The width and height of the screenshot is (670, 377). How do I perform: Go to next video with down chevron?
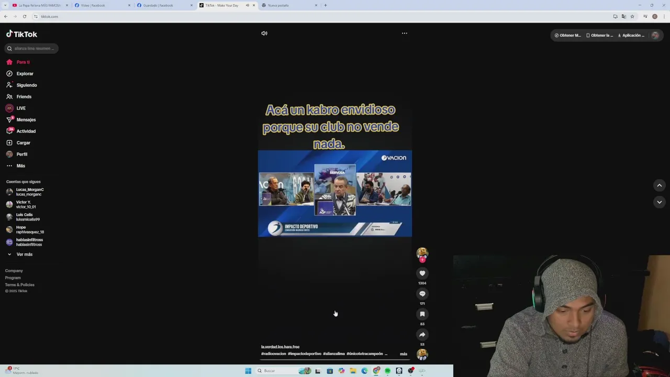[660, 202]
